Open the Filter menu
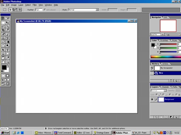The width and height of the screenshot is (181, 135). (35, 5)
